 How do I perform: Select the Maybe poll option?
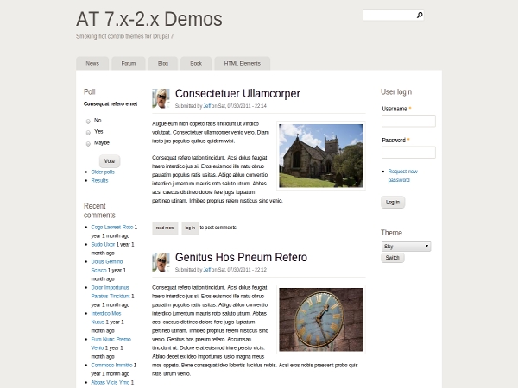(88, 143)
